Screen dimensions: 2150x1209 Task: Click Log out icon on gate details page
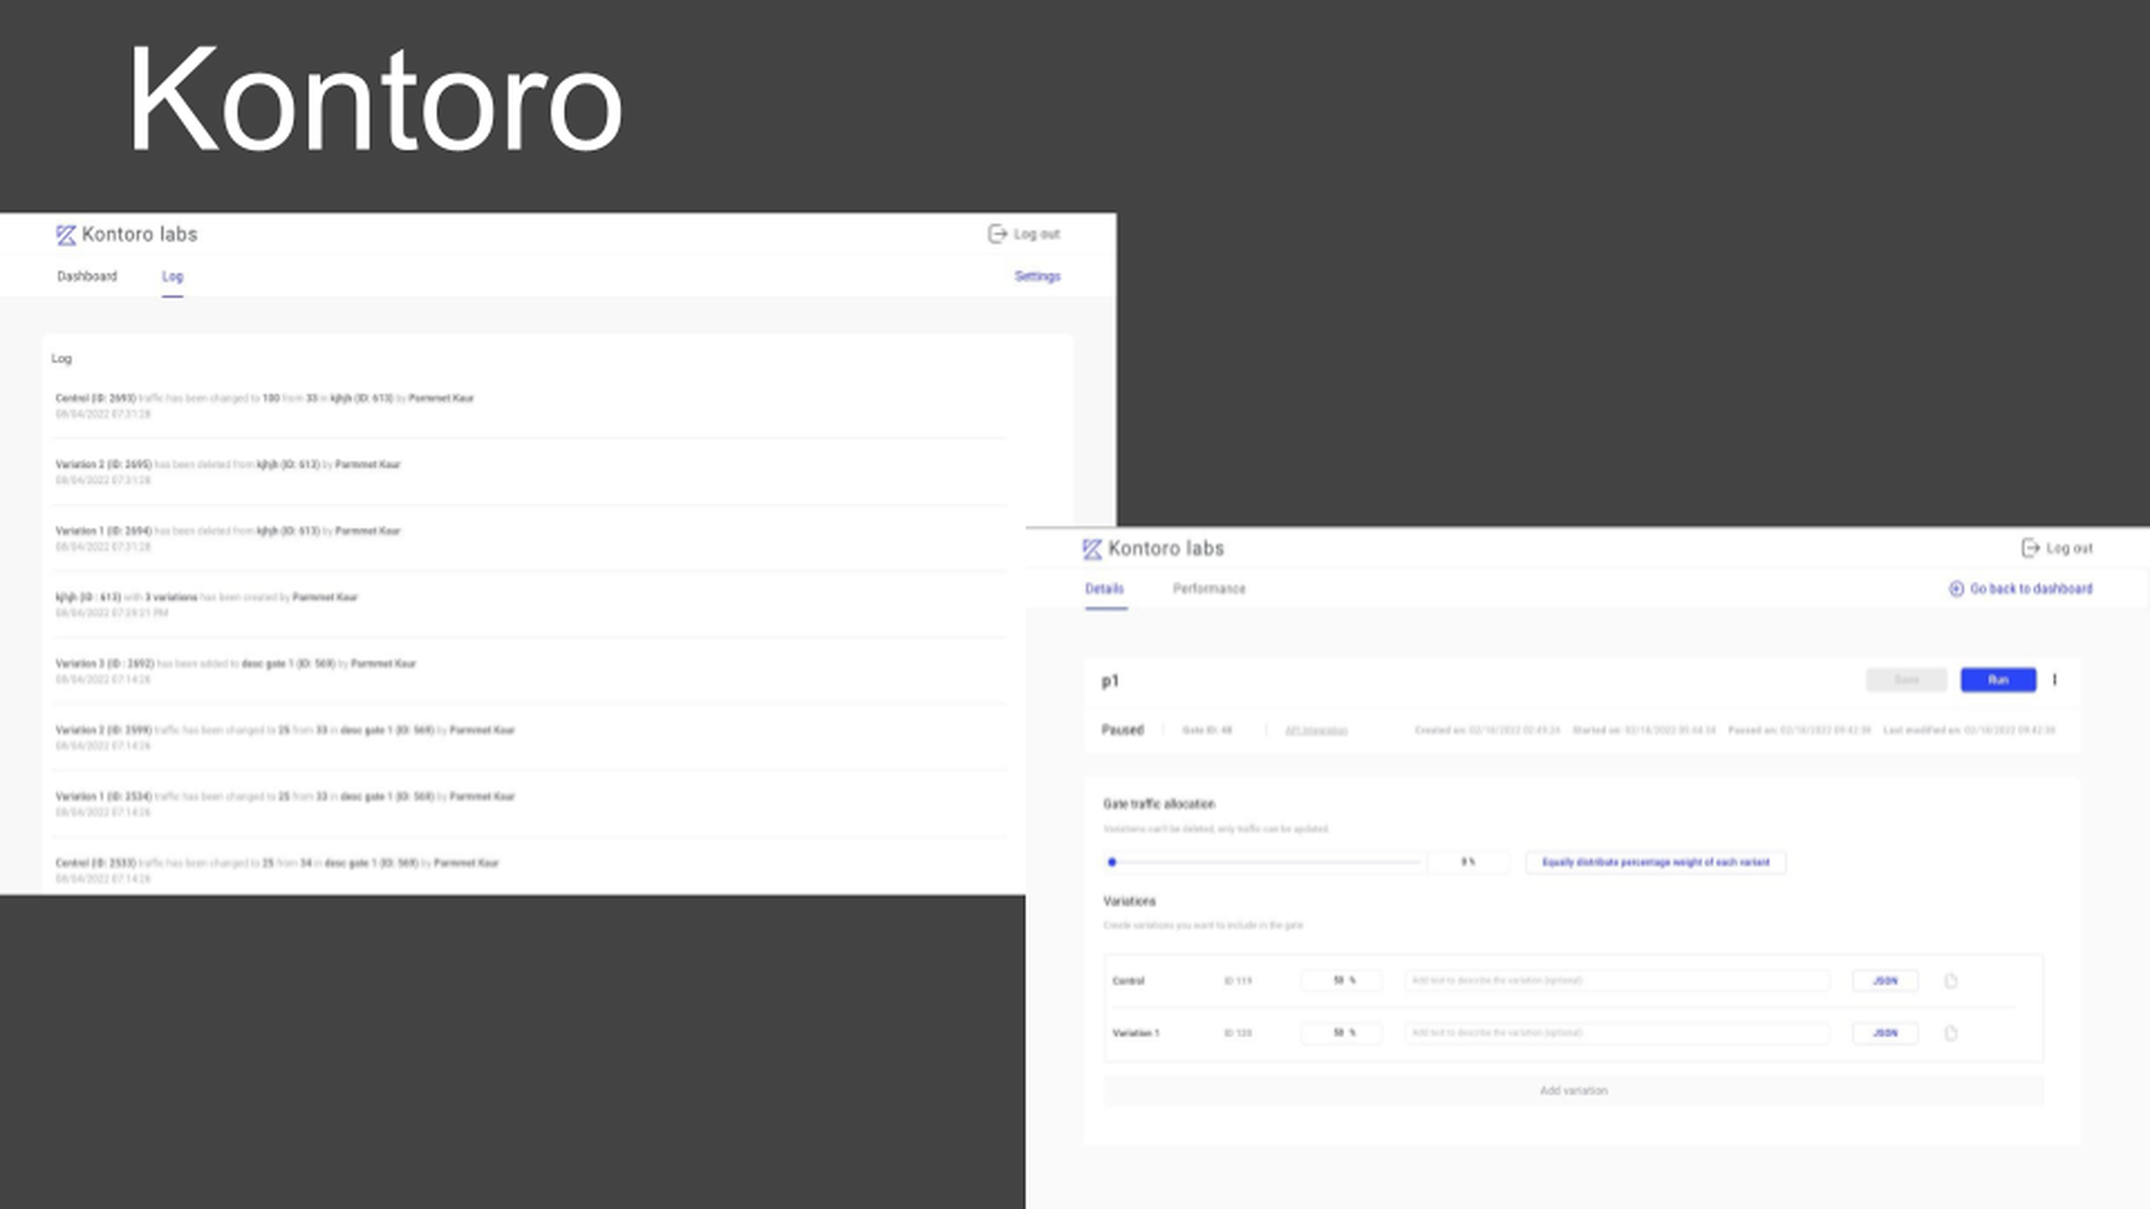tap(2030, 548)
